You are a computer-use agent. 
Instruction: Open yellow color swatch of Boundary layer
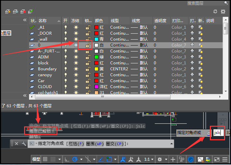[x=96, y=69]
